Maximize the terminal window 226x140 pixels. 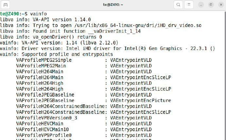[211, 5]
